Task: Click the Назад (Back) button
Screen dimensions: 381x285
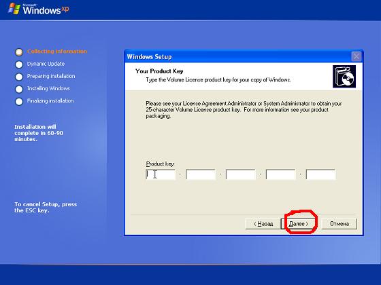Action: click(263, 224)
